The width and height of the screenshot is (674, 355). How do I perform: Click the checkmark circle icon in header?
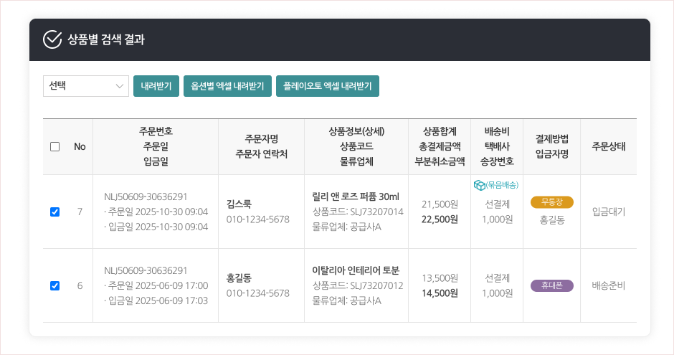click(52, 39)
